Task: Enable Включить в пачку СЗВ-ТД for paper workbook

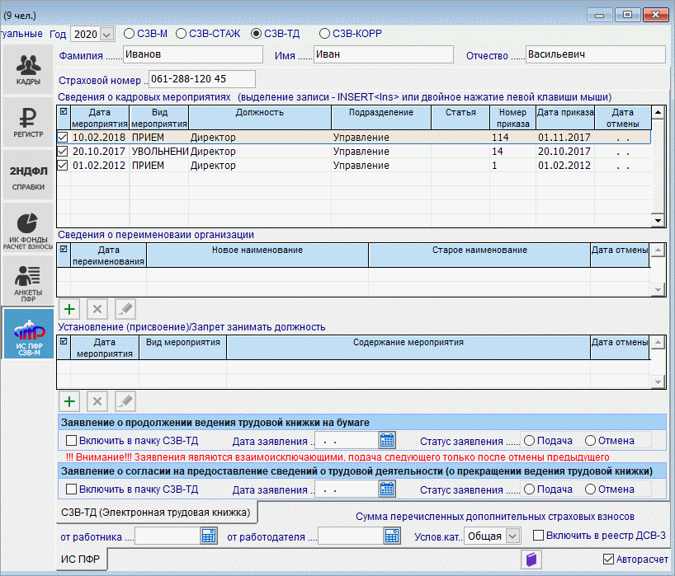Action: coord(72,441)
